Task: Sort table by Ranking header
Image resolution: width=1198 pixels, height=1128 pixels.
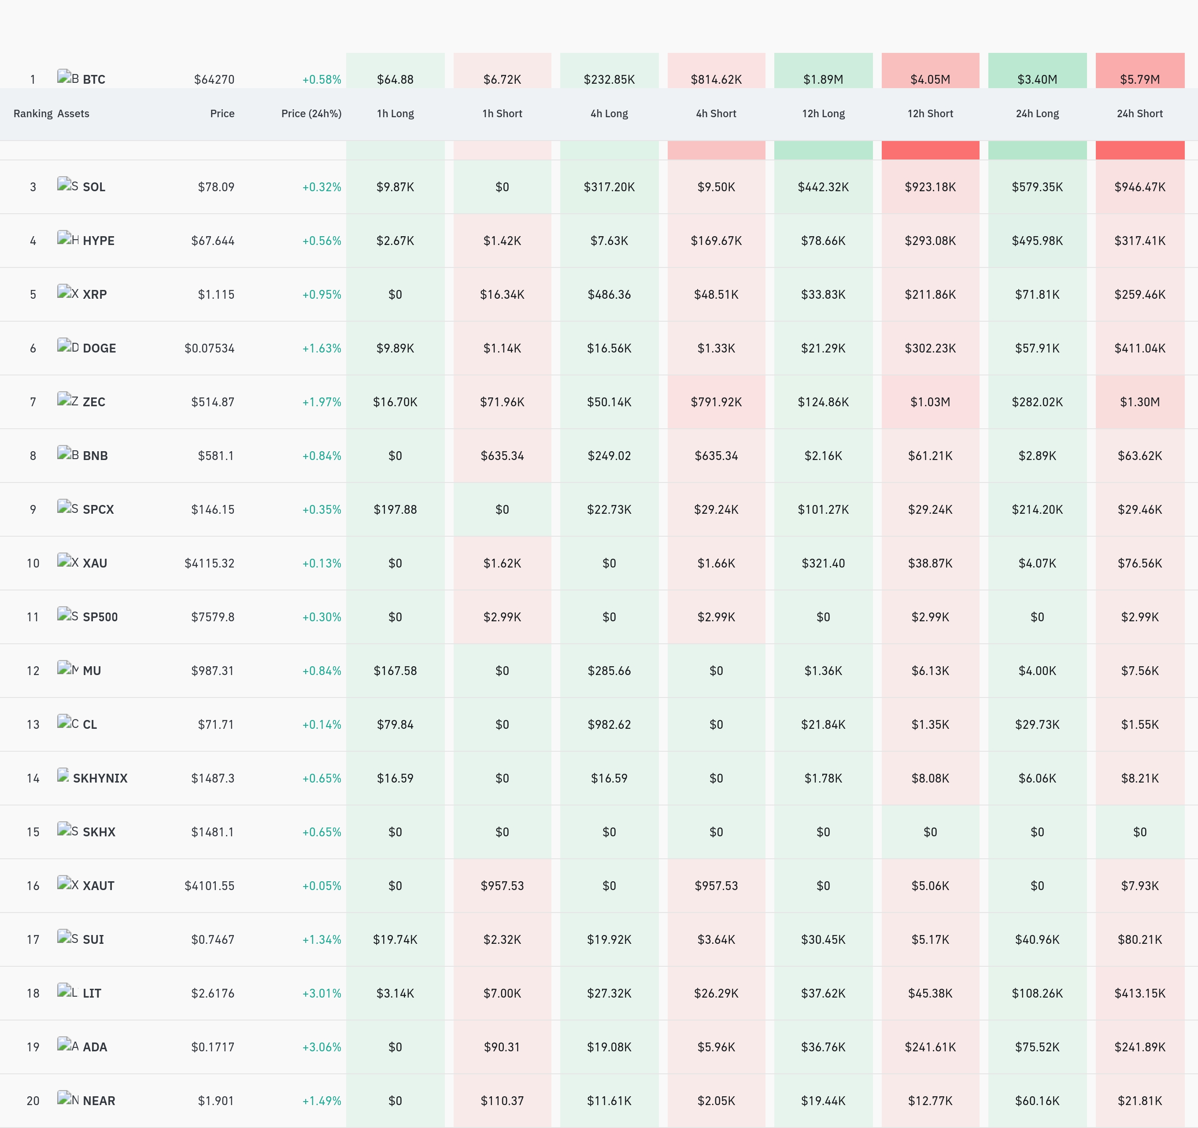Action: pyautogui.click(x=33, y=113)
